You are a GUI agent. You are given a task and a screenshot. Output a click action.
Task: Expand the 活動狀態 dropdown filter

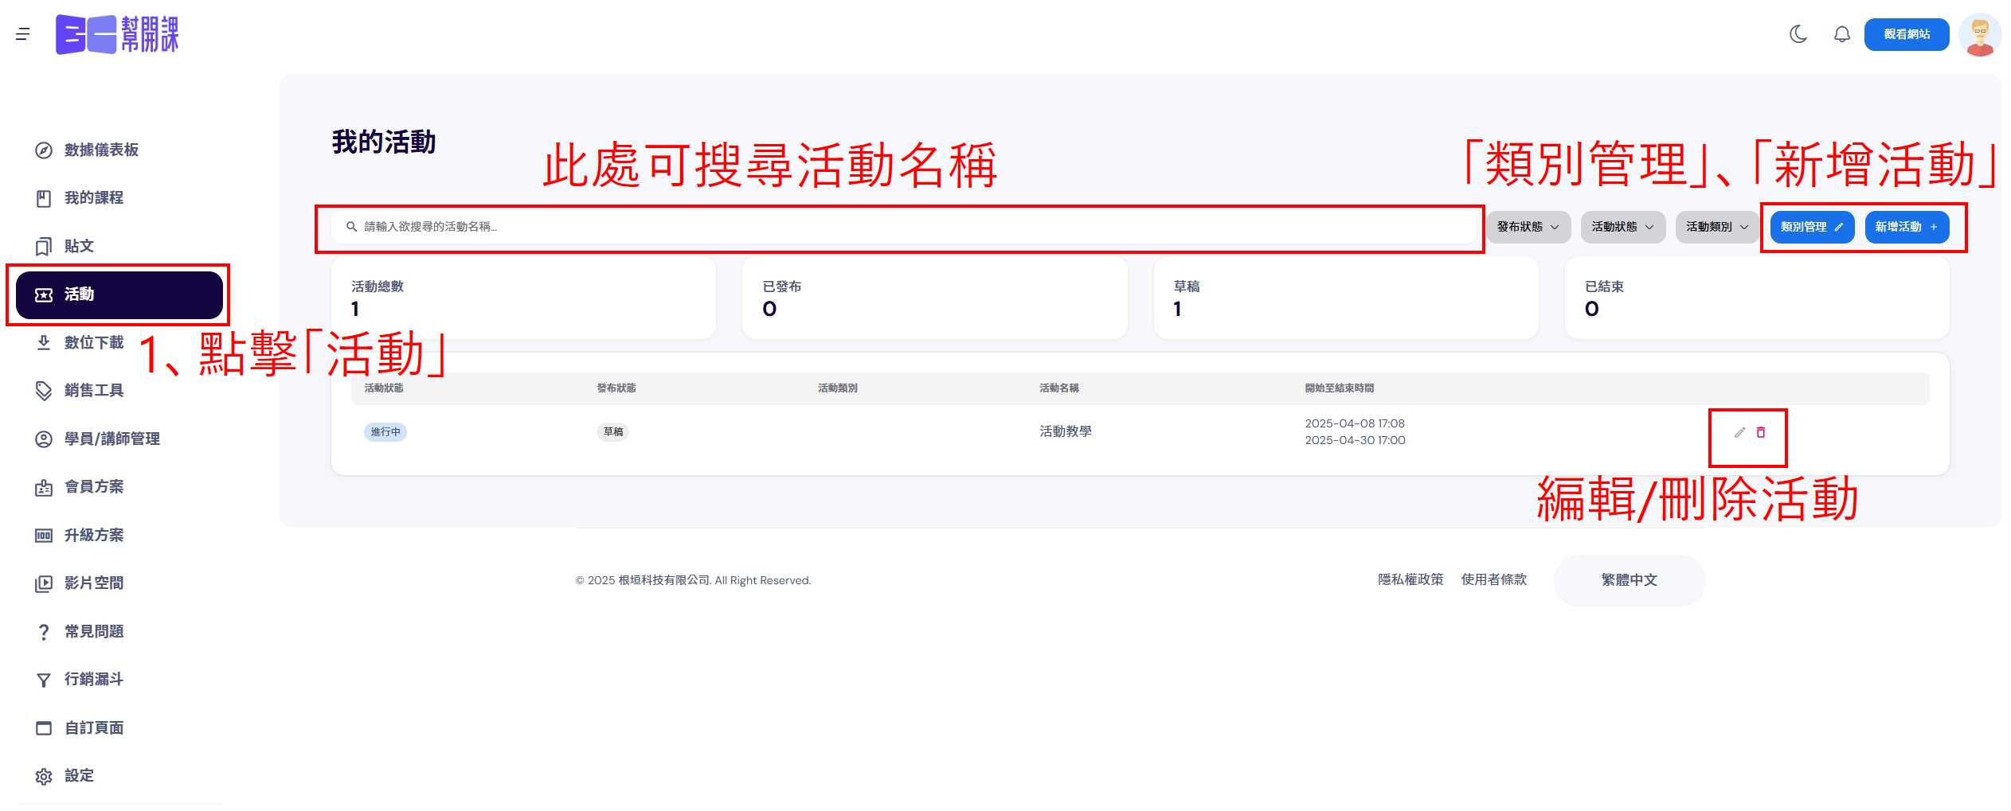(1622, 227)
